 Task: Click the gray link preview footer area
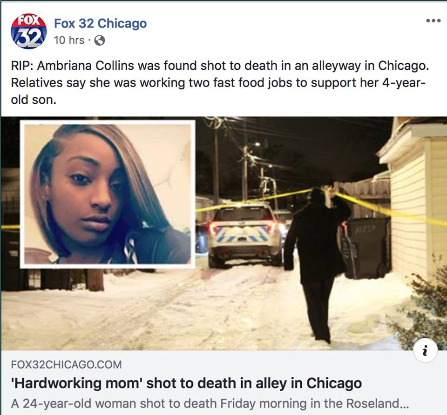coord(223,382)
